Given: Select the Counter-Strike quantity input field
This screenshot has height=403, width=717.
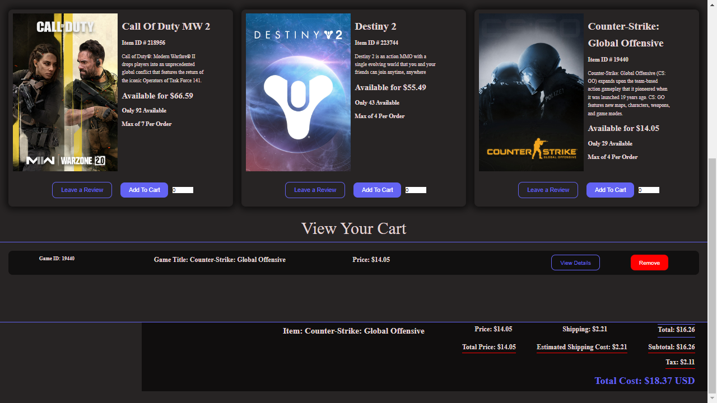Looking at the screenshot, I should tap(649, 190).
